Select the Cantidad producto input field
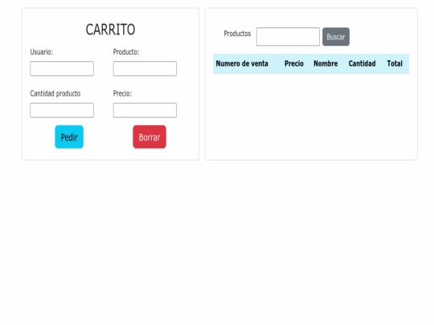Screen dimensions: 434x325 coord(62,110)
